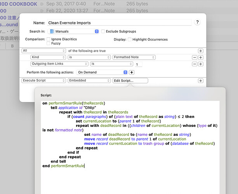Add another action after Execute Script row

pos(200,81)
